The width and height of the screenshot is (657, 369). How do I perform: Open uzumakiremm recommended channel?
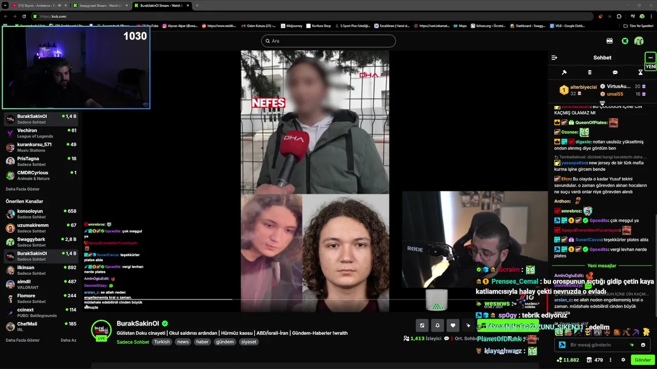[41, 228]
